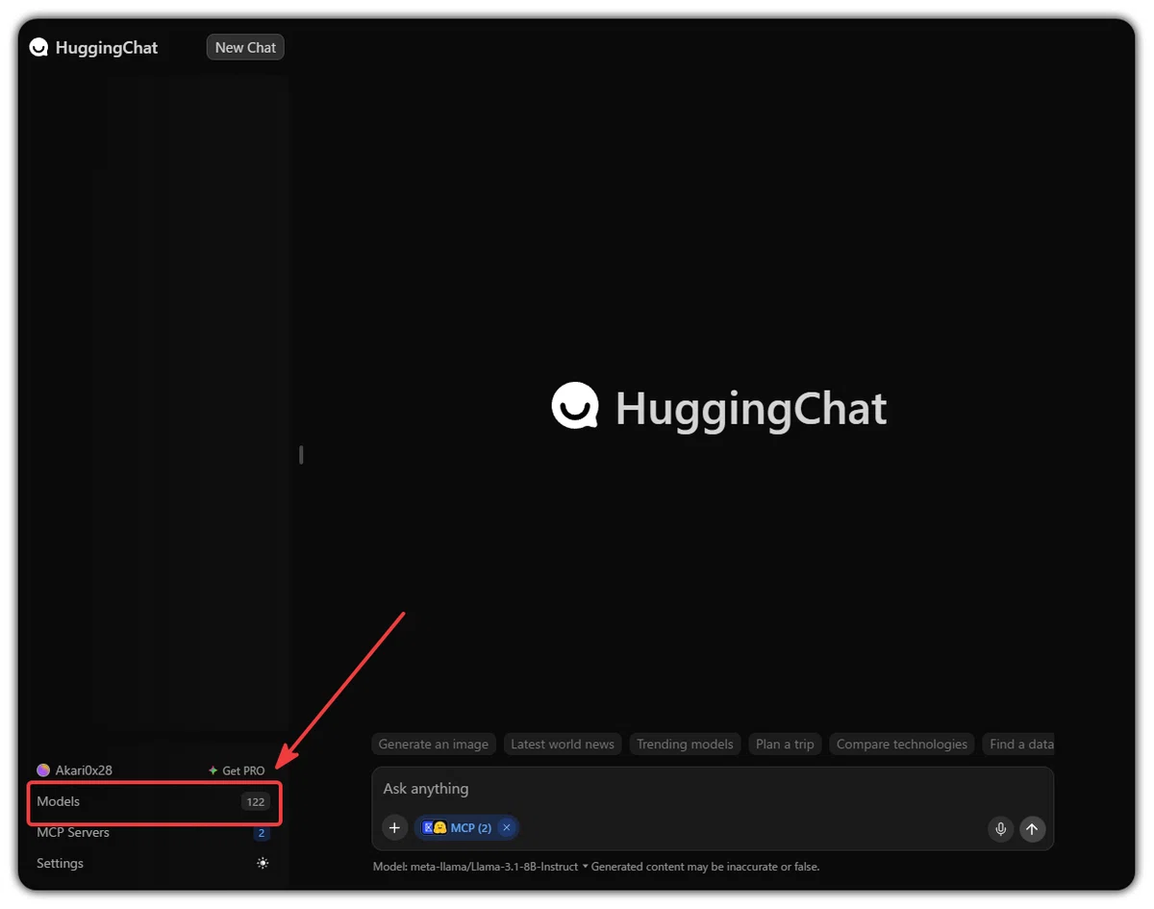Viewport: 1154px width, 909px height.
Task: Toggle the light/dark theme sun icon
Action: pyautogui.click(x=263, y=863)
